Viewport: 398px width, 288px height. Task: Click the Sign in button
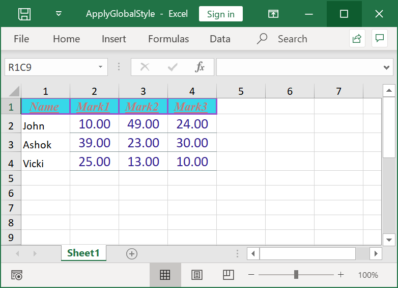pyautogui.click(x=220, y=14)
